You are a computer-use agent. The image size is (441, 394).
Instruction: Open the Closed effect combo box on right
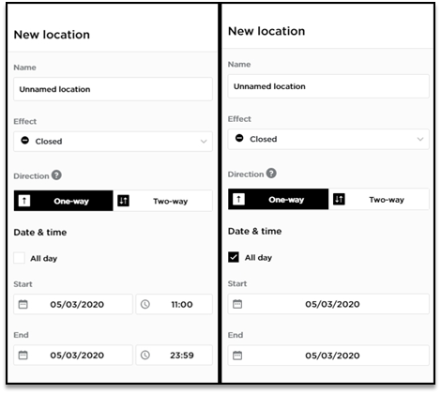coord(328,139)
